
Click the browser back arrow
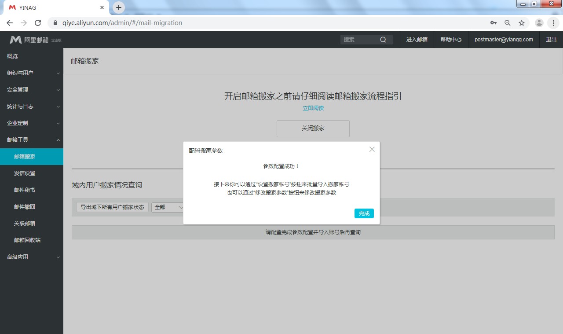(x=10, y=23)
